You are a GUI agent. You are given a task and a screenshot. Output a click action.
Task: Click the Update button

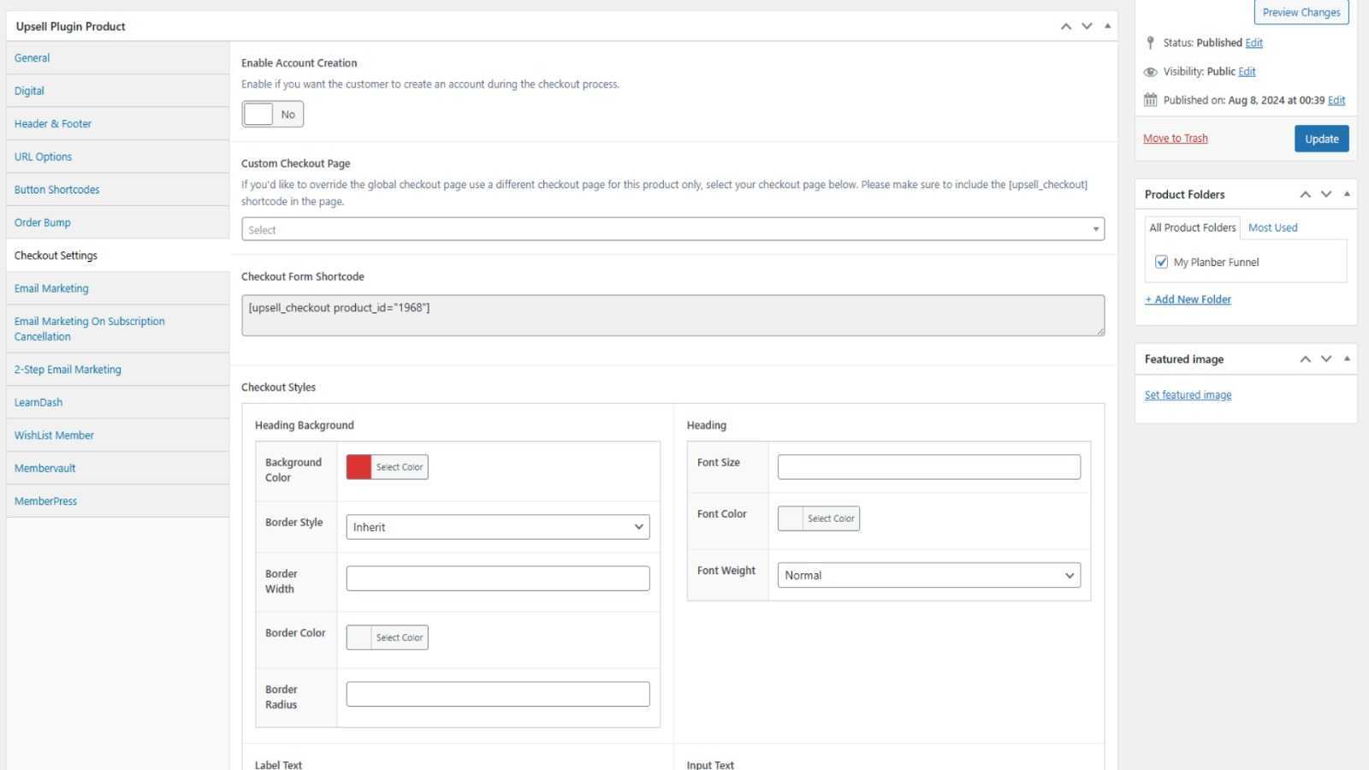click(x=1321, y=139)
